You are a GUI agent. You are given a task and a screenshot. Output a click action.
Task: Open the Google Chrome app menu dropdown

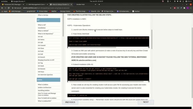(x=18, y=1)
